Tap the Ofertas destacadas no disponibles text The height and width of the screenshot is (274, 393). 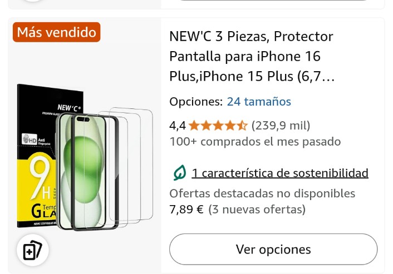tap(262, 193)
